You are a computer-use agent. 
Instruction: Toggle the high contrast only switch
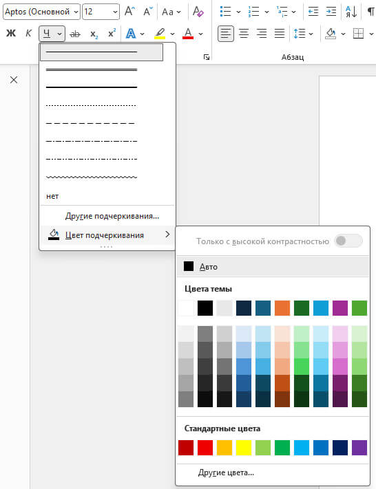tap(348, 241)
